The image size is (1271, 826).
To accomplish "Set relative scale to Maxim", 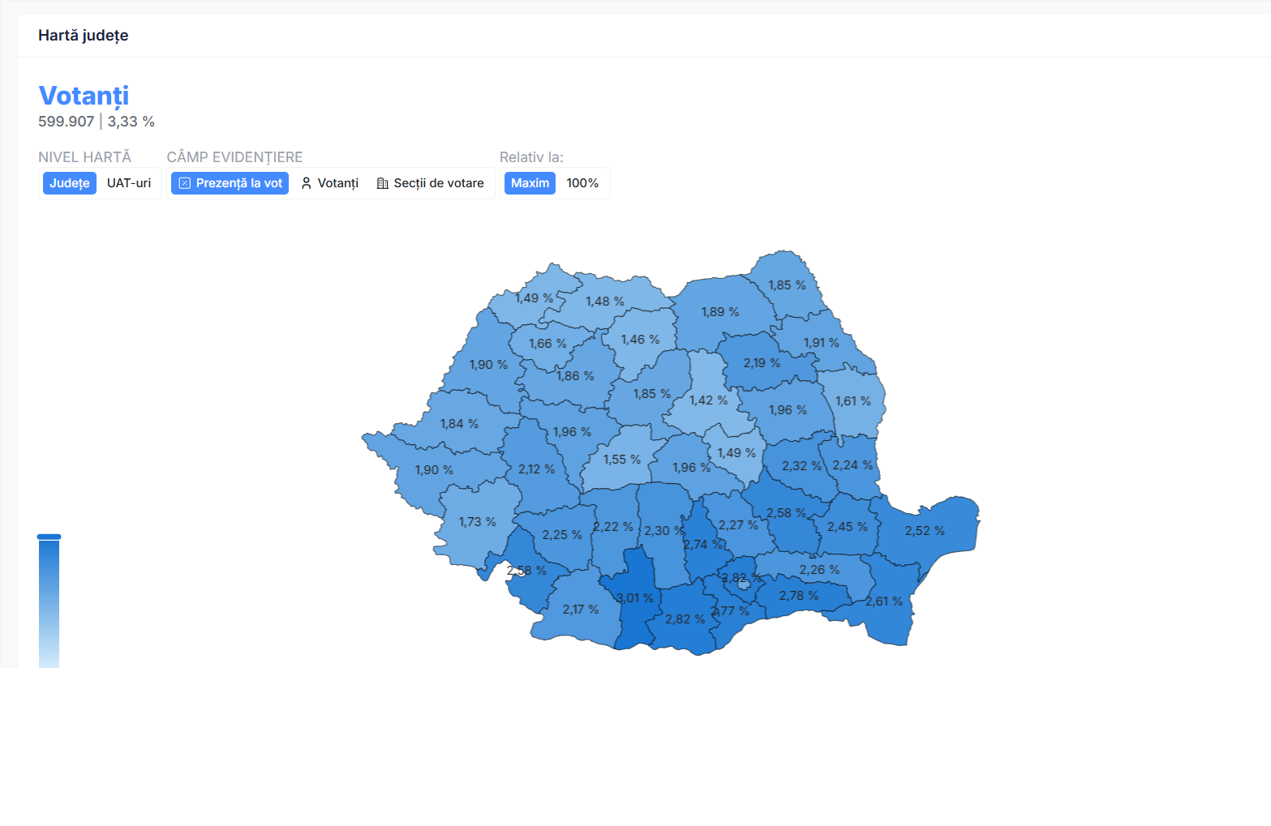I will pos(530,183).
